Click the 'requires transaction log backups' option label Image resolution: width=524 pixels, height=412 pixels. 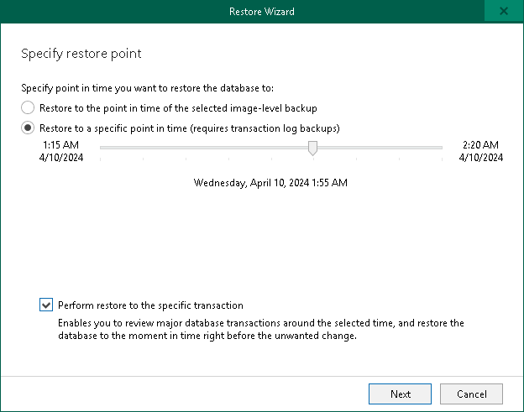click(x=189, y=128)
